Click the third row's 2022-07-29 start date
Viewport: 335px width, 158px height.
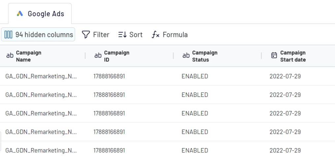[x=285, y=113]
